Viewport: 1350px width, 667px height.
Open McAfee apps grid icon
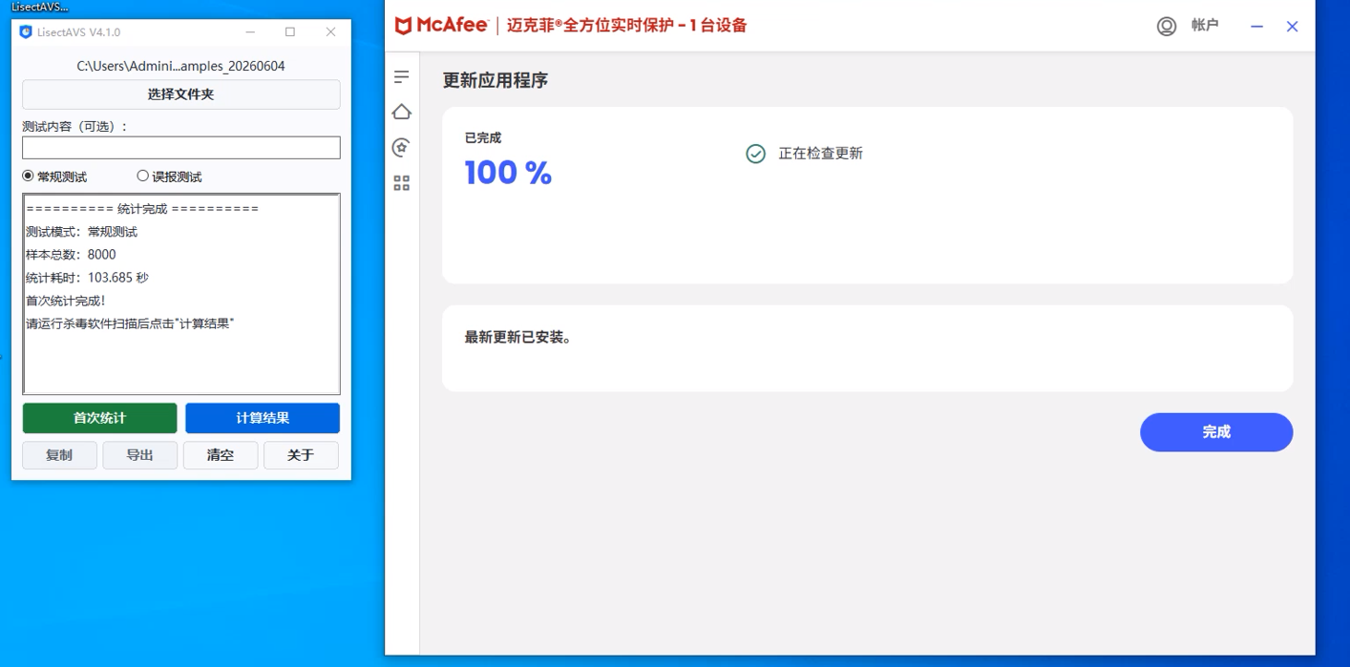point(402,182)
